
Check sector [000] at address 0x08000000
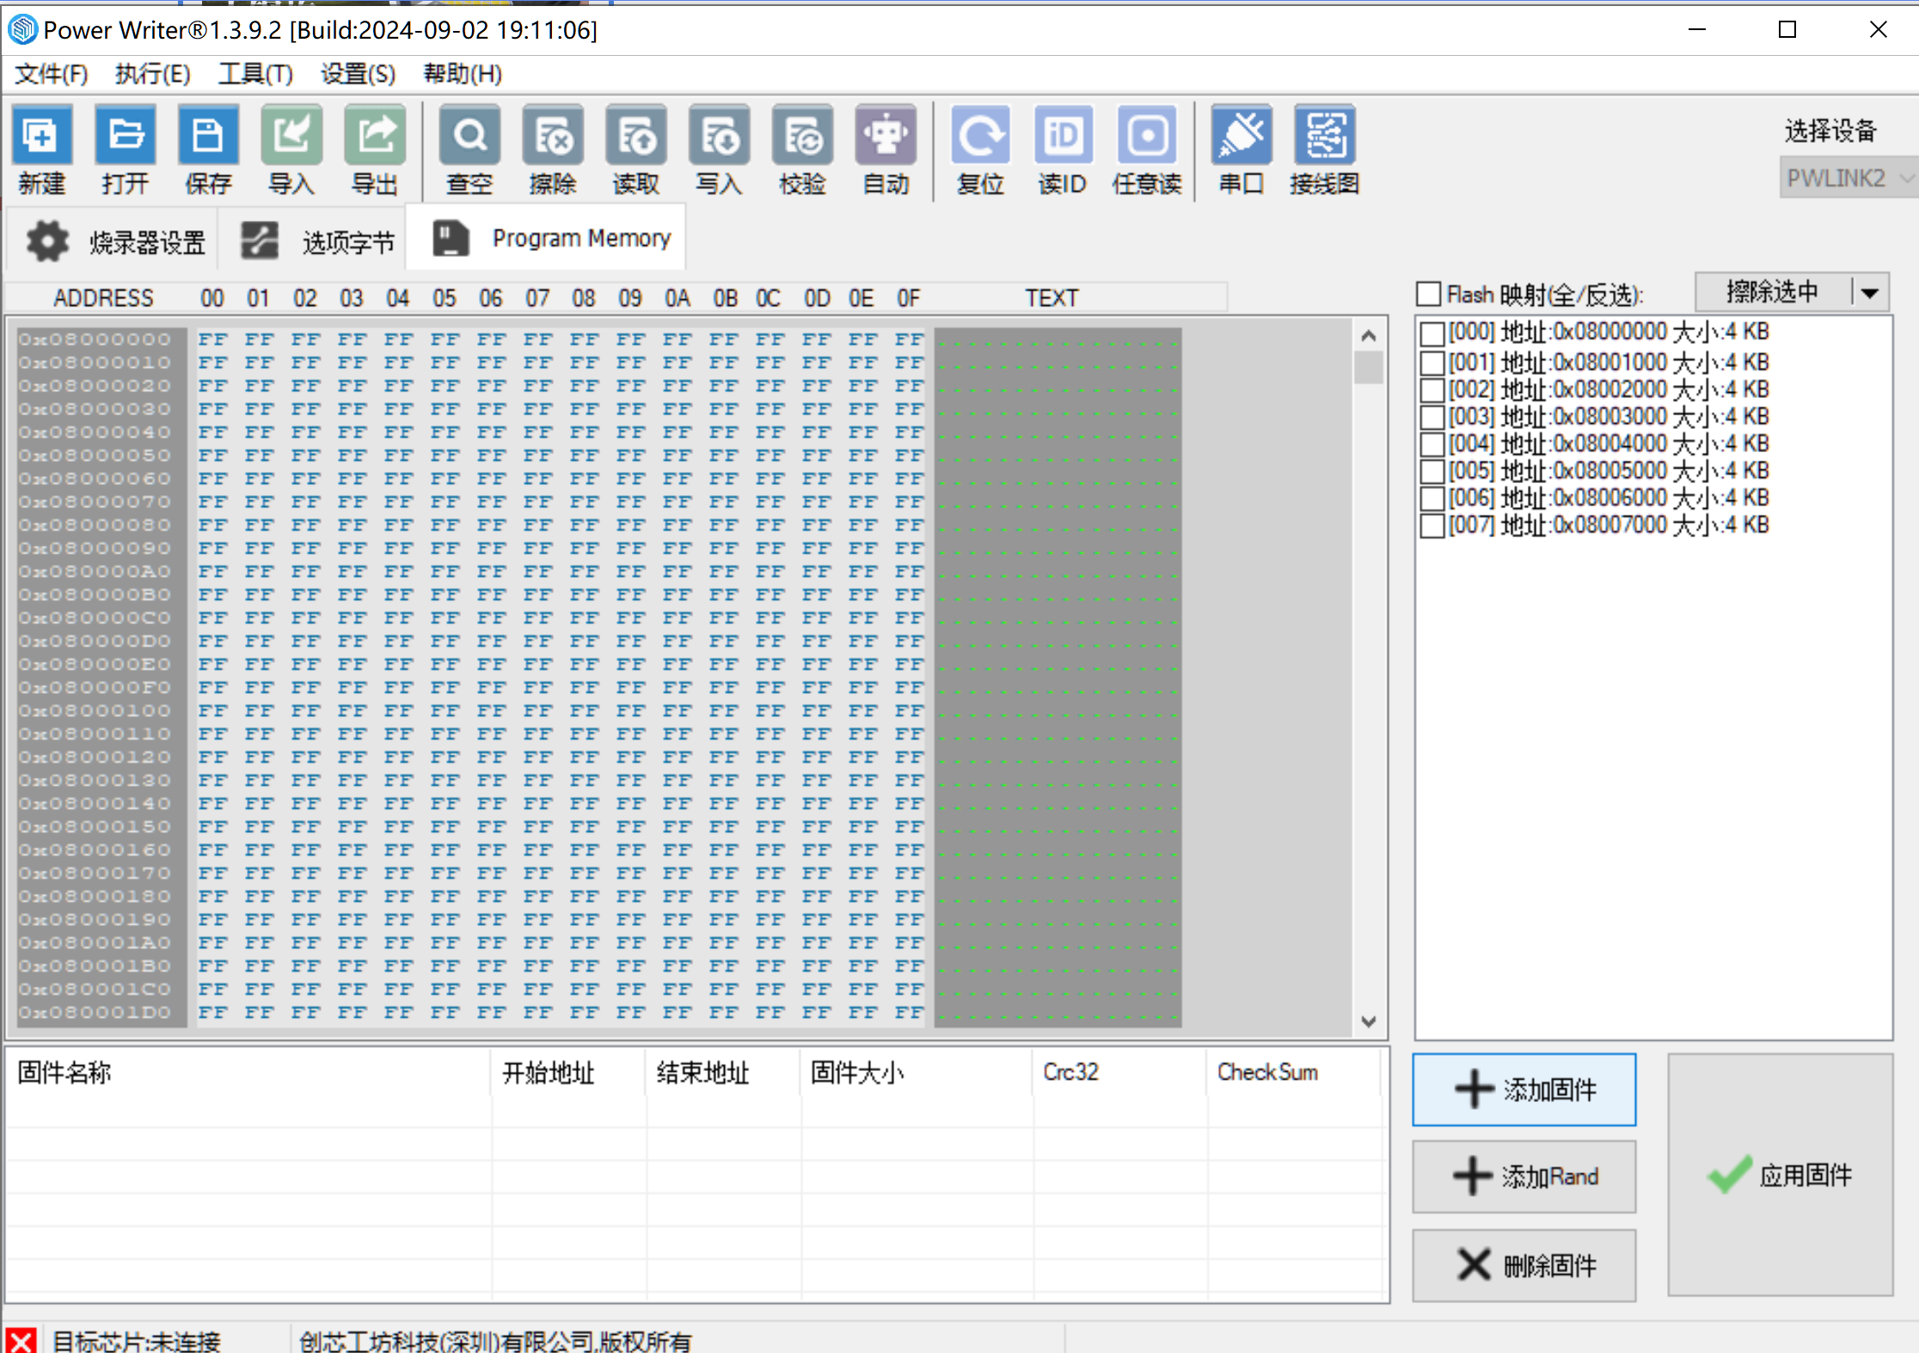point(1432,334)
